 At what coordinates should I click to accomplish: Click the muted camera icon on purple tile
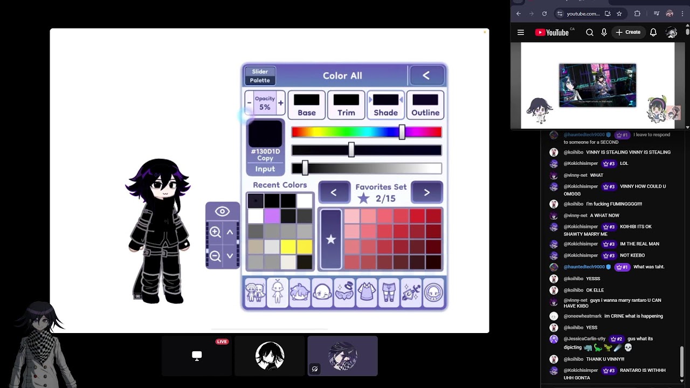[x=315, y=369]
